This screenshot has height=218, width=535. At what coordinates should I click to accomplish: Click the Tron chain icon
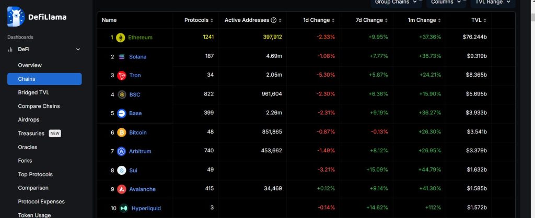point(122,76)
